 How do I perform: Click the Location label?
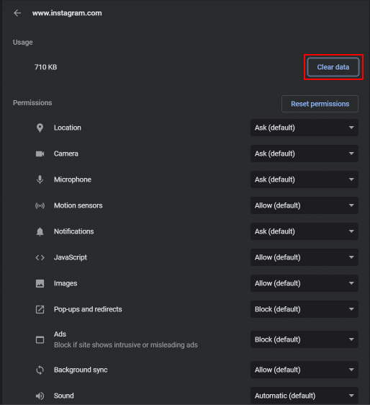(x=68, y=128)
